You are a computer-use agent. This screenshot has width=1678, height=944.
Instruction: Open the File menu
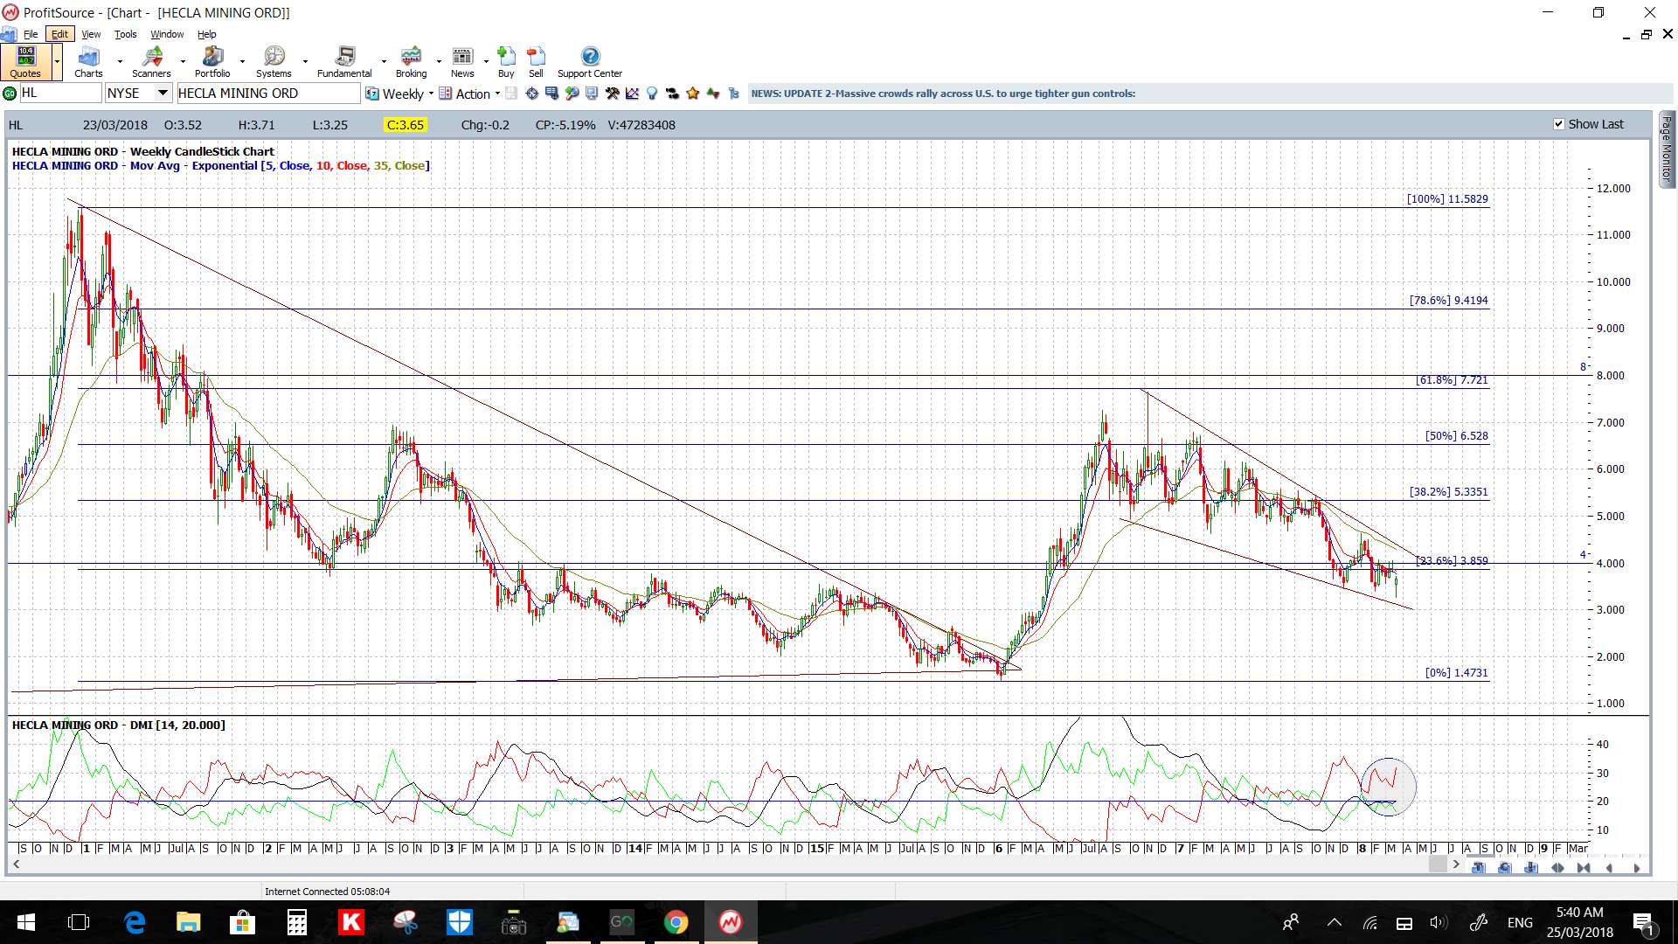pyautogui.click(x=31, y=34)
